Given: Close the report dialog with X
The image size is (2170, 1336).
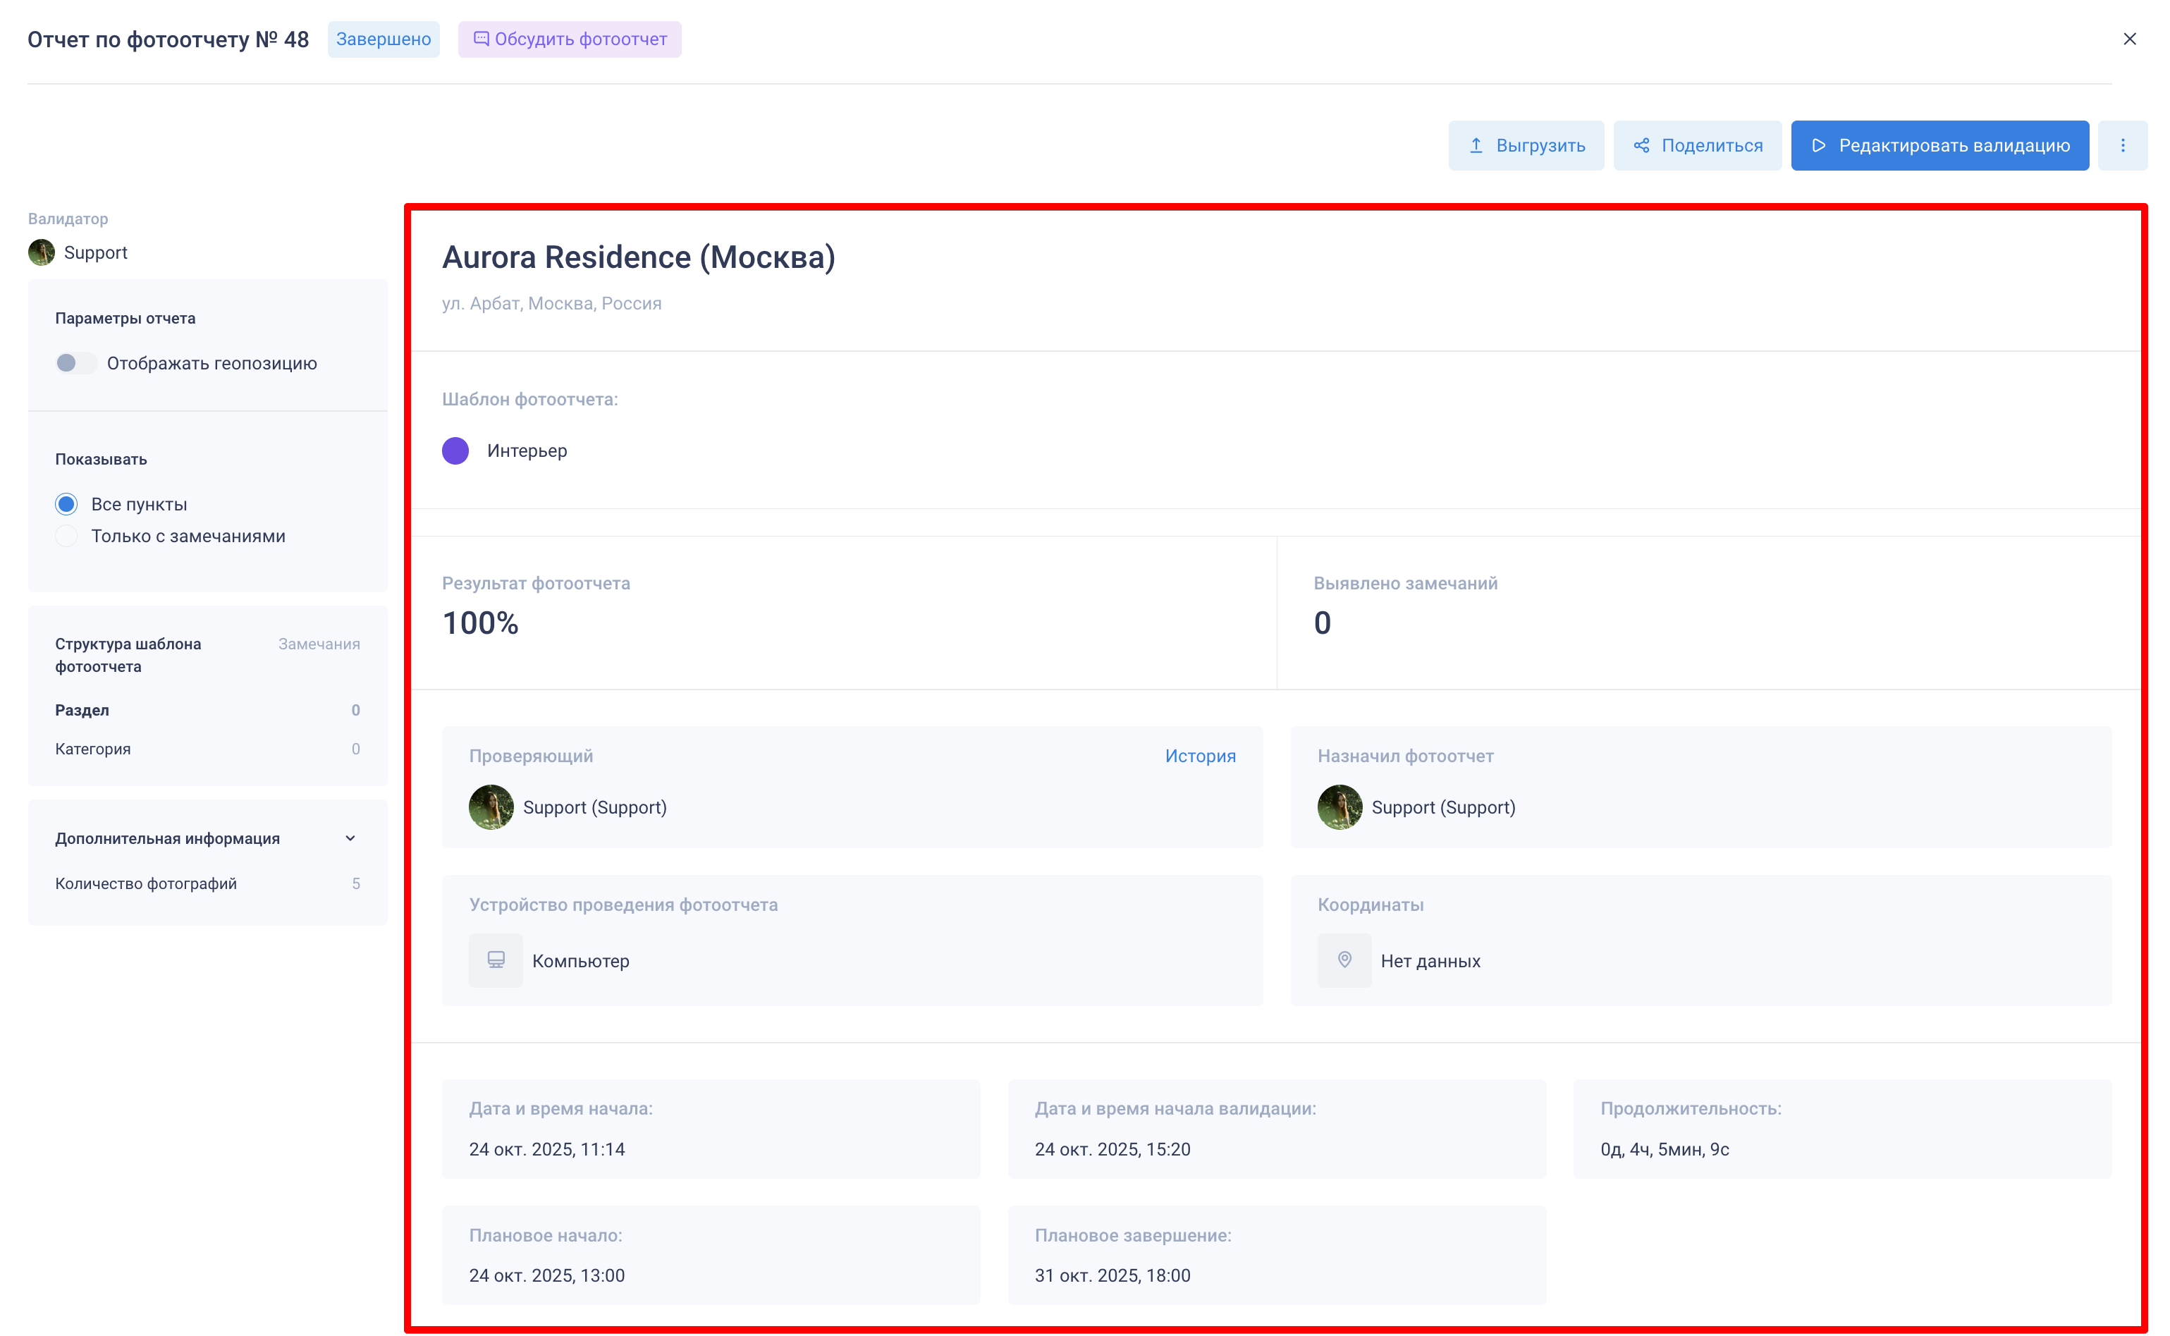Looking at the screenshot, I should 2129,39.
